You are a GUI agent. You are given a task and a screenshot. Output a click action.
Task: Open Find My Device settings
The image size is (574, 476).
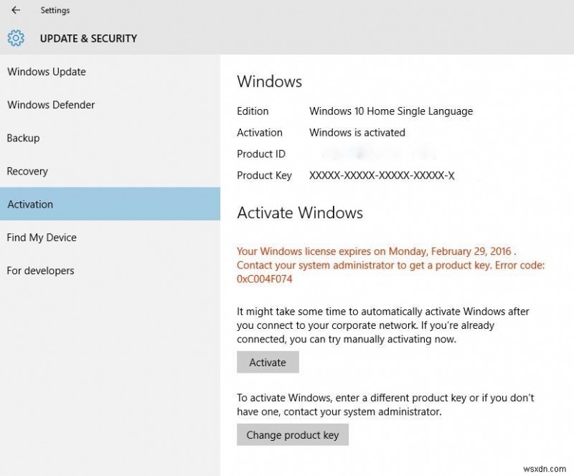point(41,237)
